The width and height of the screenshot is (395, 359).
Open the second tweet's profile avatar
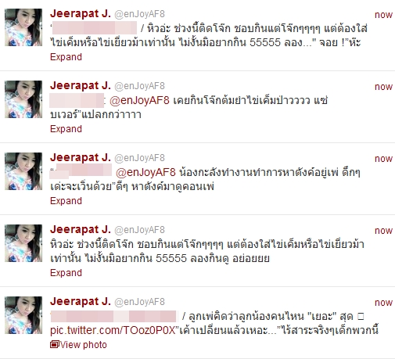tap(23, 99)
